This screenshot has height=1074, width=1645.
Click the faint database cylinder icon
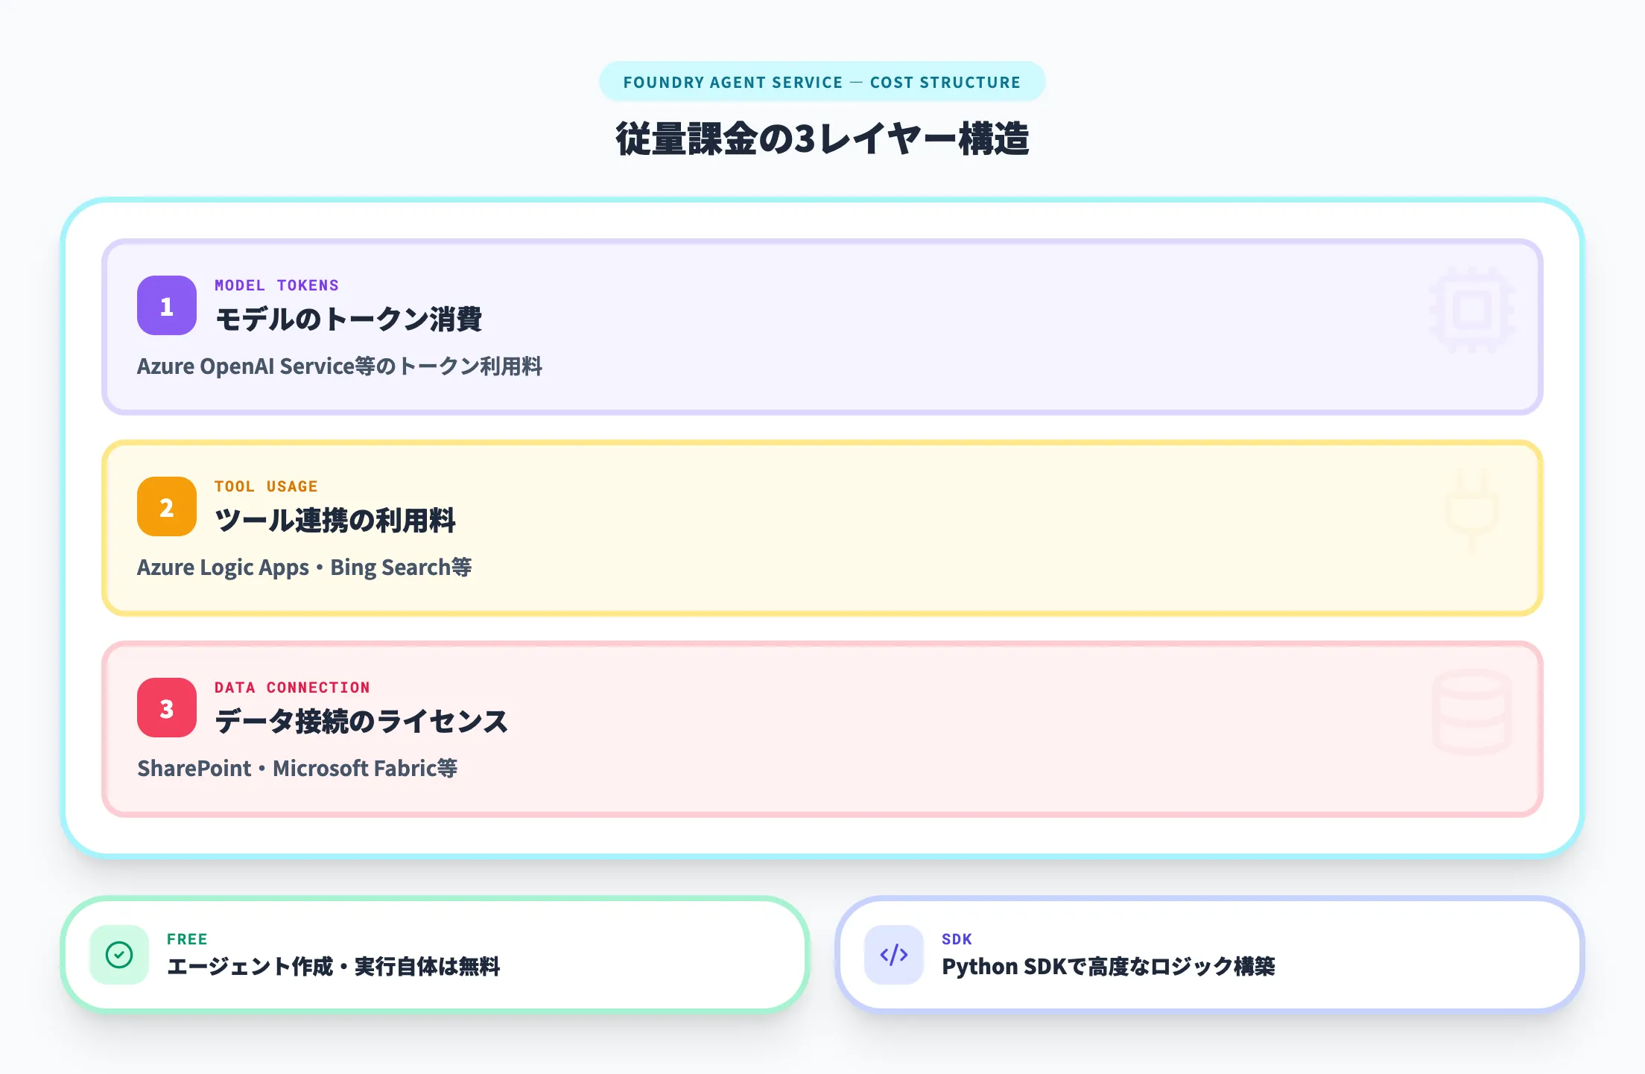tap(1471, 711)
